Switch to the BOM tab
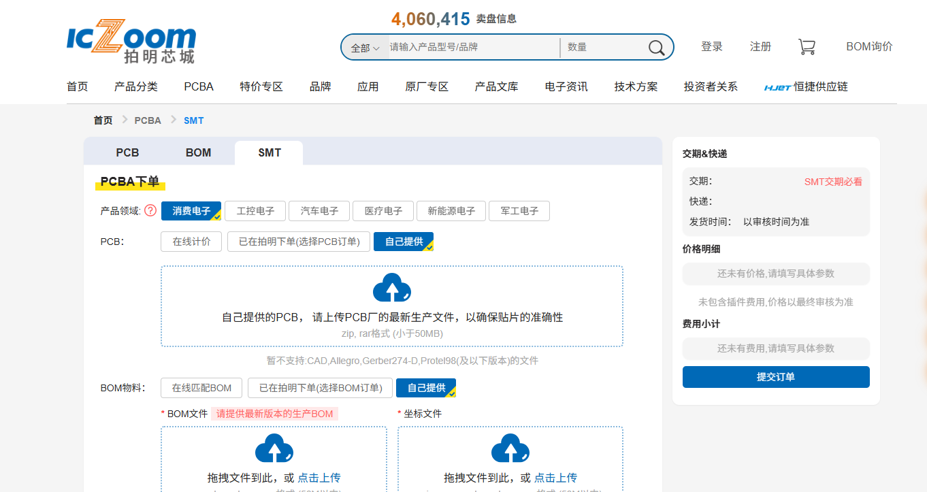 199,152
